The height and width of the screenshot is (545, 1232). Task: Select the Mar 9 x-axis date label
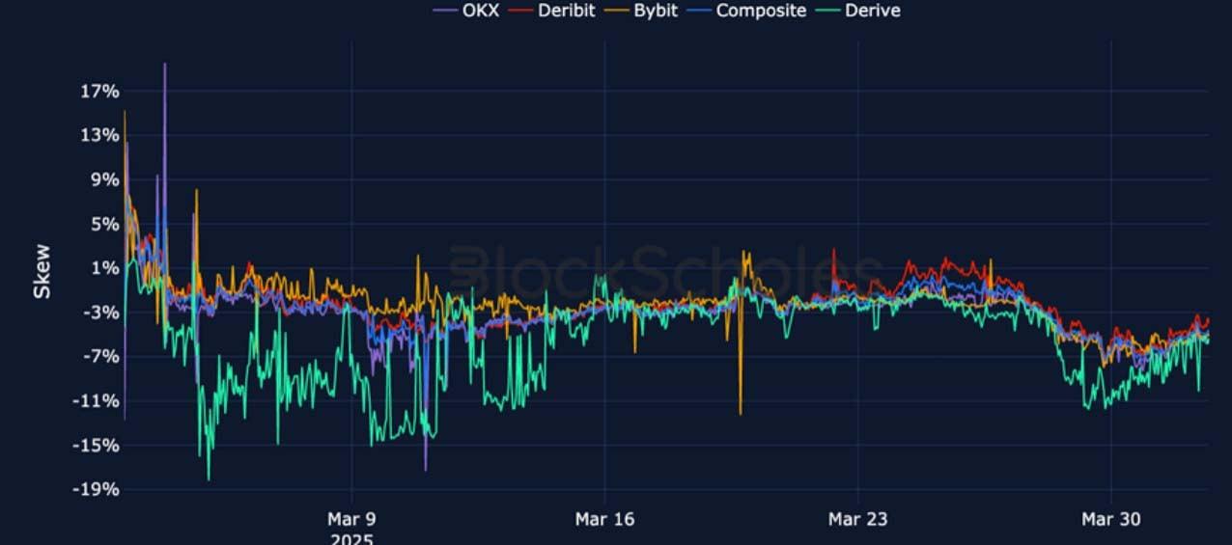tap(351, 520)
